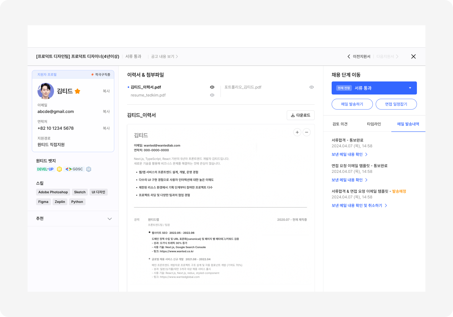The image size is (453, 317).
Task: Select the 김티드_이력서.pdf file
Action: 146,87
